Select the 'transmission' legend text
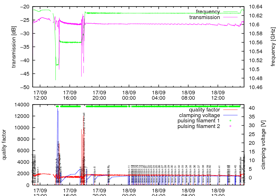 pos(205,17)
